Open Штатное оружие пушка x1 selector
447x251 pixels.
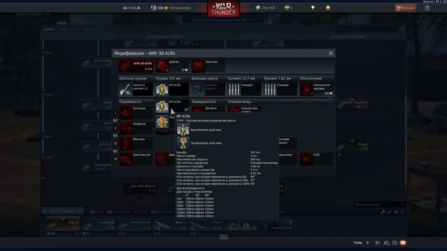136,89
